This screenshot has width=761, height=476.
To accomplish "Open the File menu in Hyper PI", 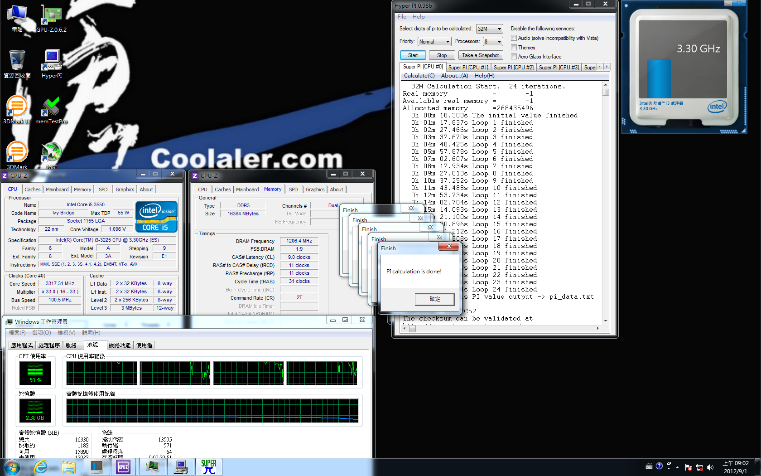I will (x=402, y=17).
